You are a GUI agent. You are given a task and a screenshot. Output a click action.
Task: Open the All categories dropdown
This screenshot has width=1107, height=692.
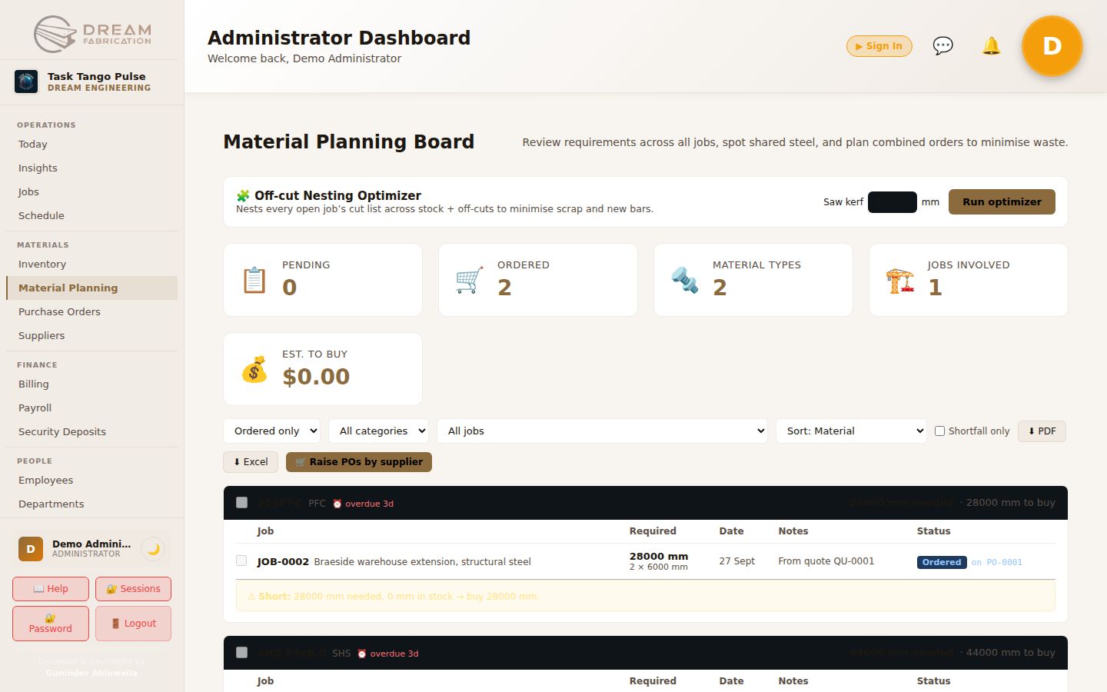(379, 431)
